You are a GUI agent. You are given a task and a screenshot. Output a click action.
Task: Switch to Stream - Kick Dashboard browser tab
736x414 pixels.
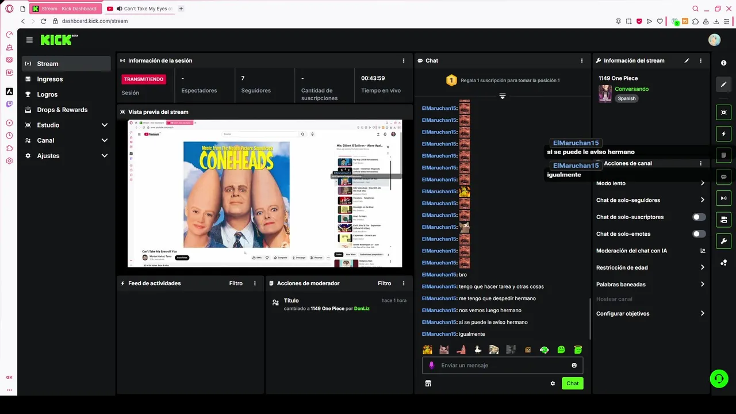pyautogui.click(x=65, y=9)
